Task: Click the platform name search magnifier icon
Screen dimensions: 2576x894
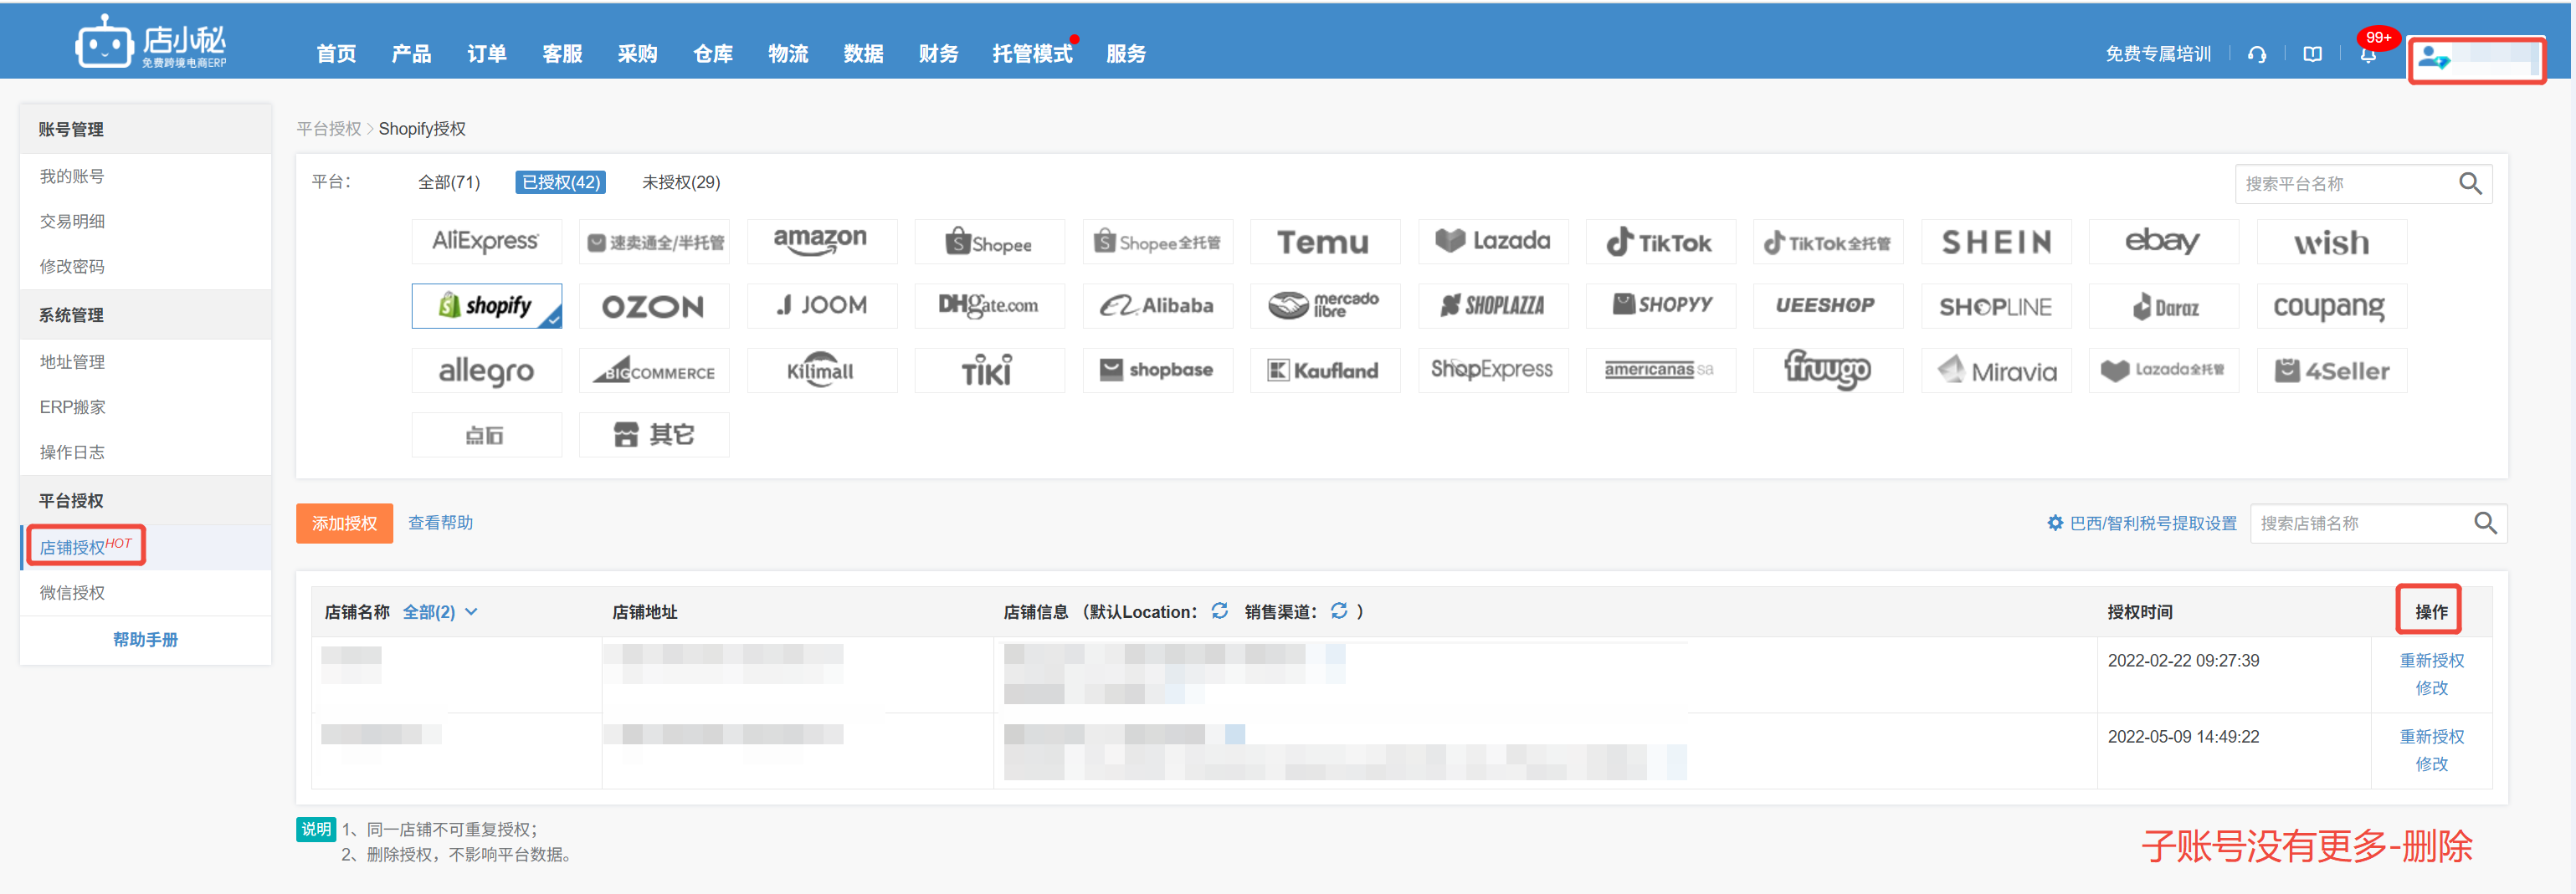Action: pos(2469,184)
